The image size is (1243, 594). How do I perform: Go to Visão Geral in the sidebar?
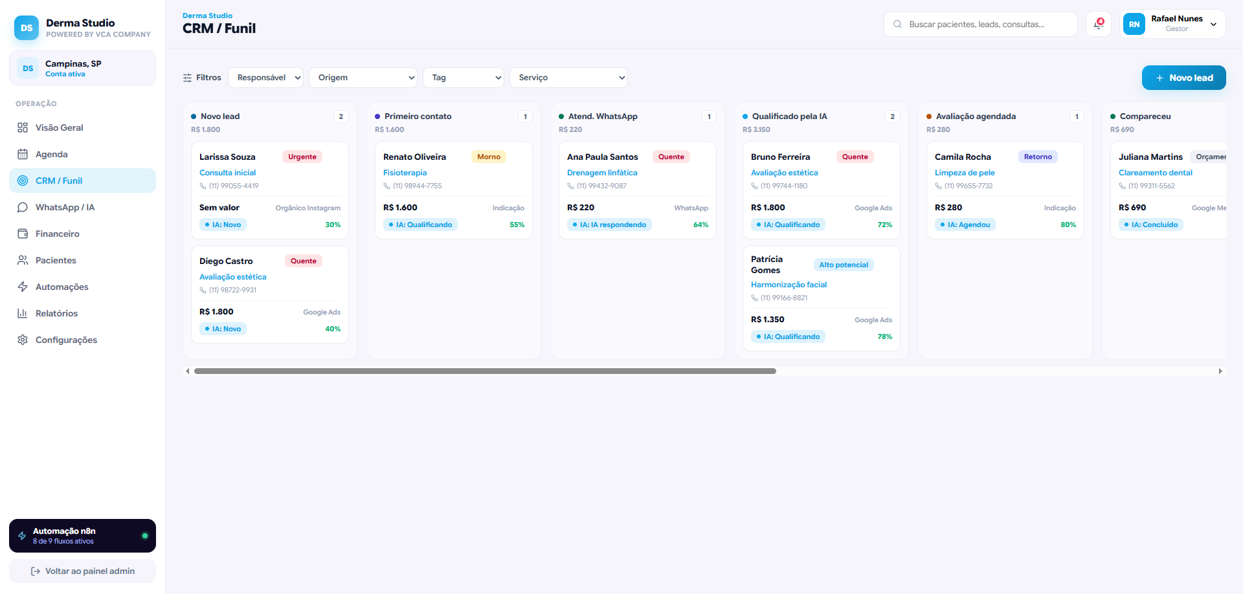[x=82, y=127]
